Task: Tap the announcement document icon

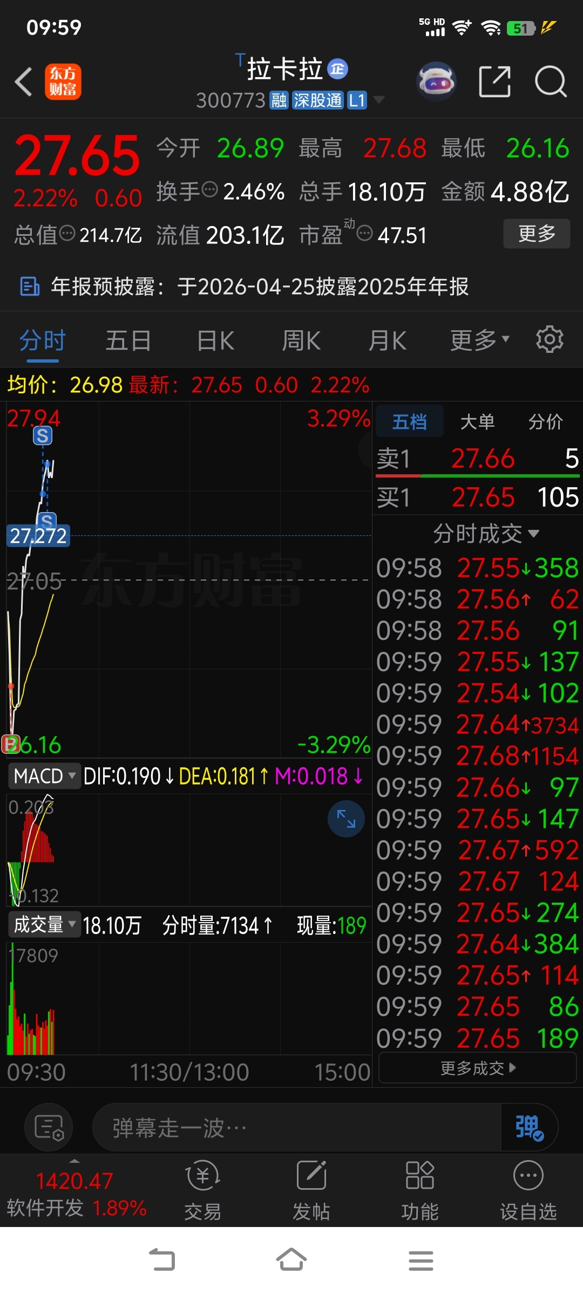Action: click(x=29, y=287)
